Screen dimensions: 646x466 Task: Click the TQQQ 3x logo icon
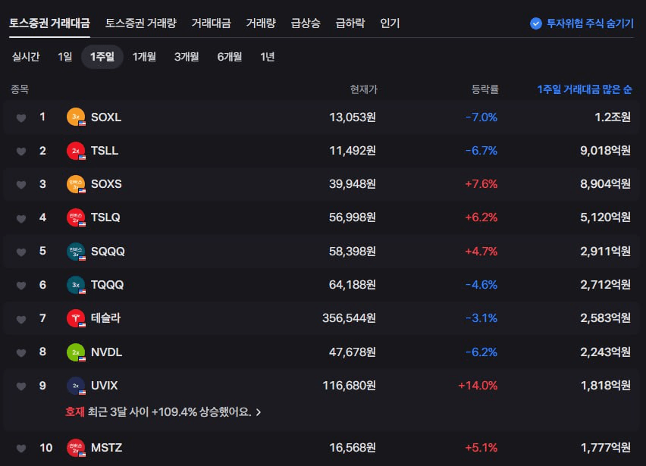[x=76, y=285]
